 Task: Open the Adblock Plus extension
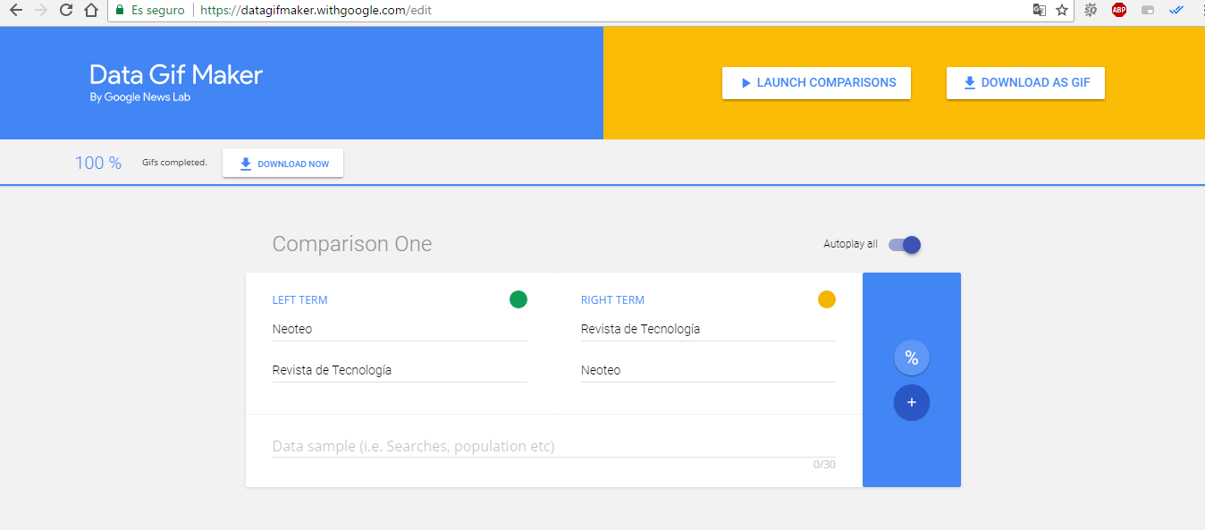[x=1119, y=11]
